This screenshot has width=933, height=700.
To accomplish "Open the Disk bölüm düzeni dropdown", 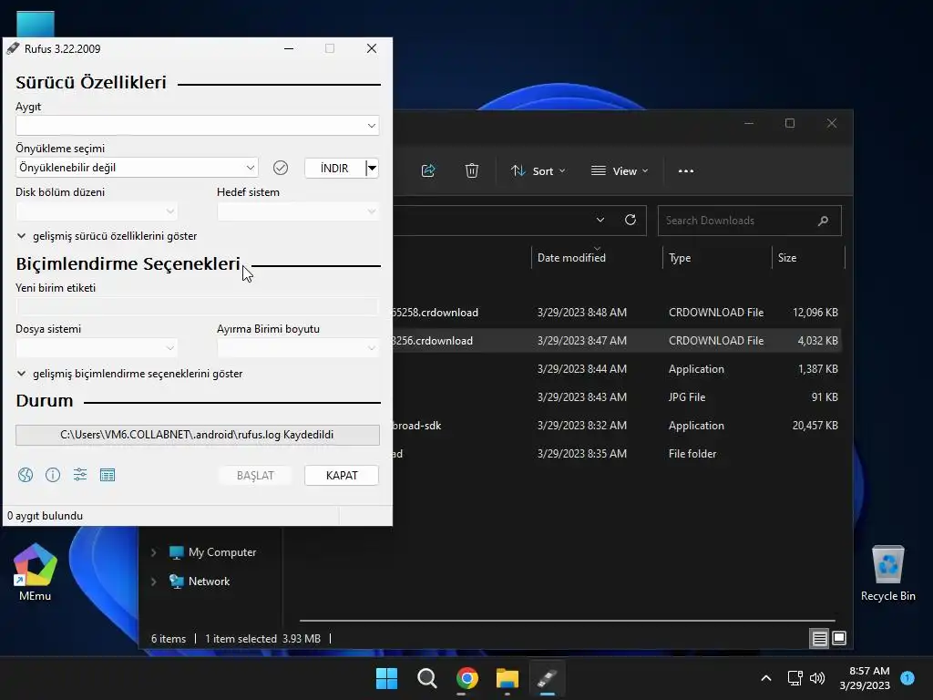I will pos(97,211).
